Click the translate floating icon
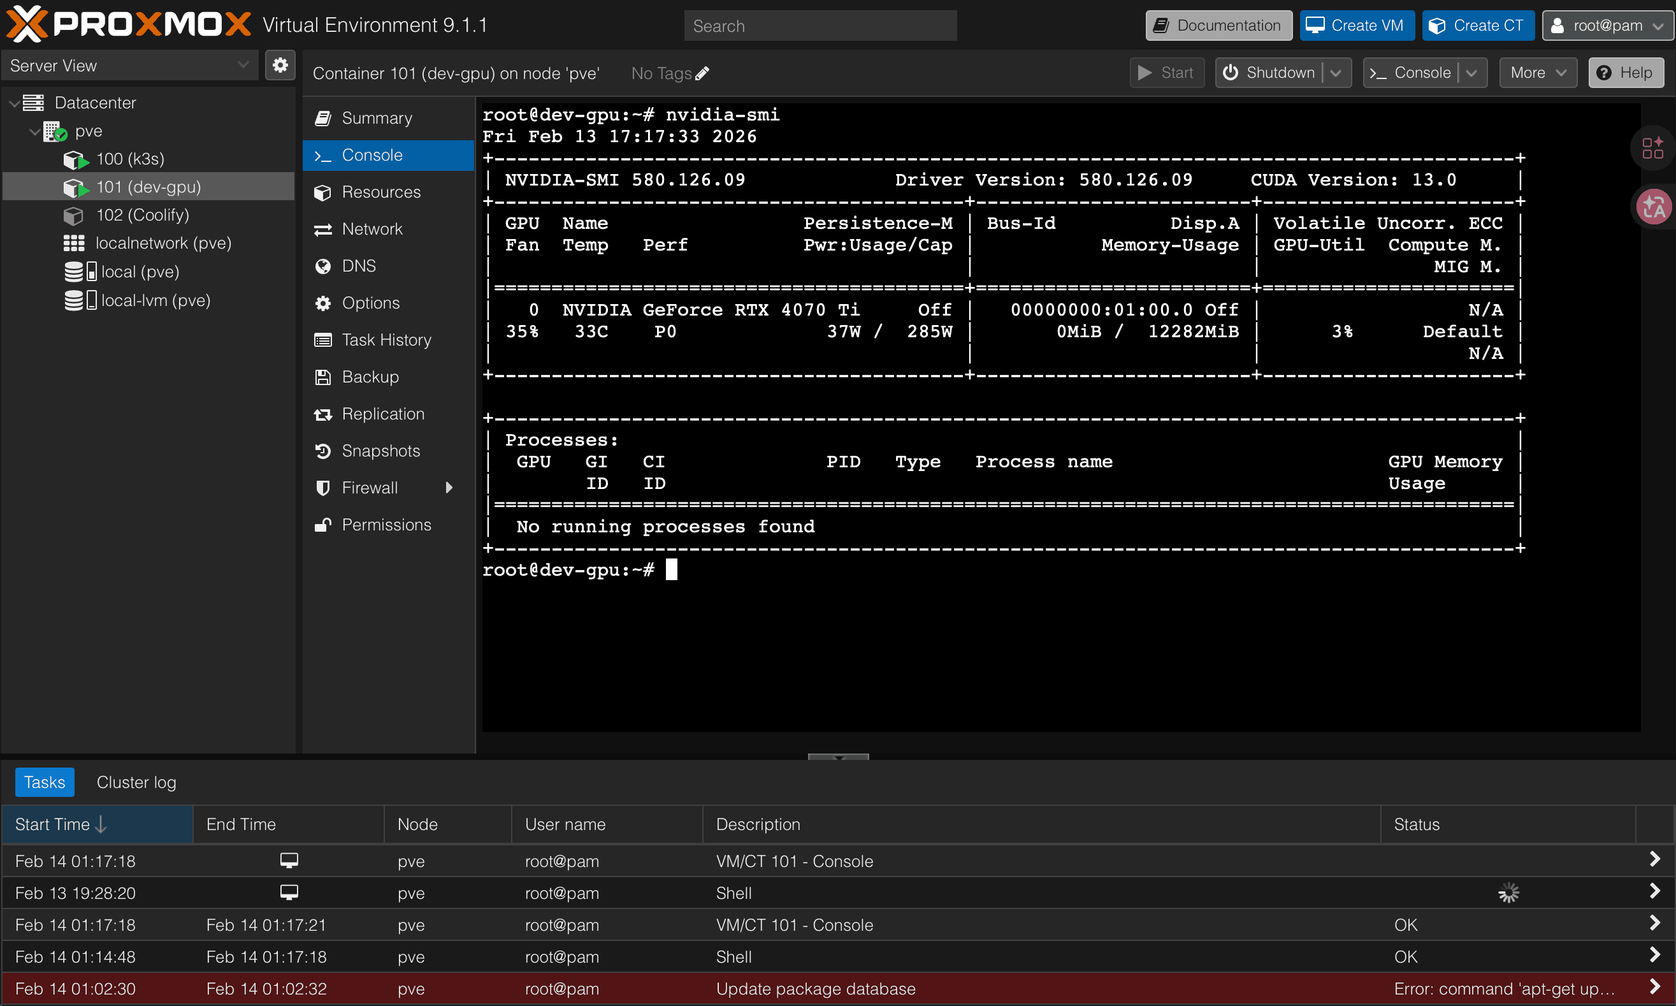This screenshot has height=1006, width=1676. (1653, 207)
